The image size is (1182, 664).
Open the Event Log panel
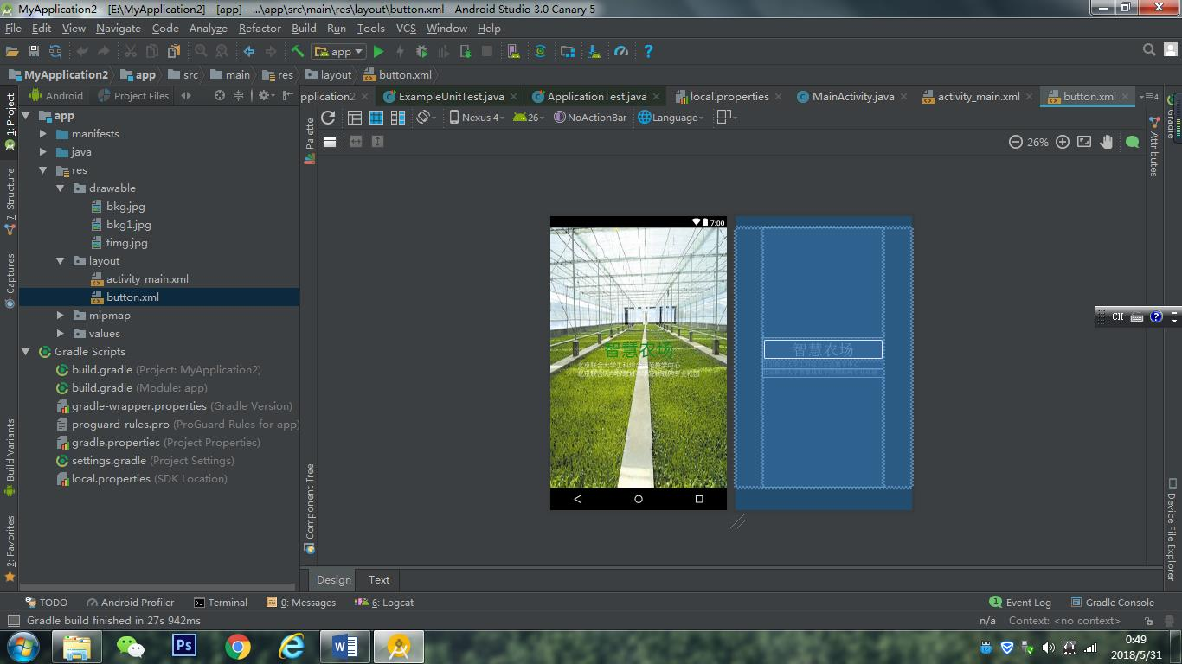click(1020, 603)
